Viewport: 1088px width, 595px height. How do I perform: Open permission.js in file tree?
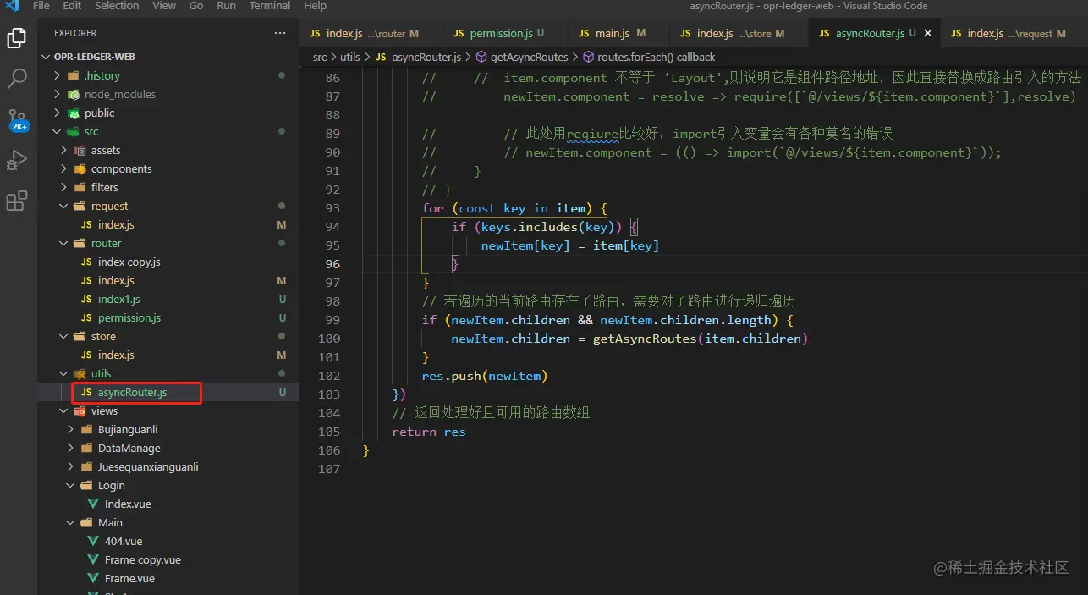point(129,317)
